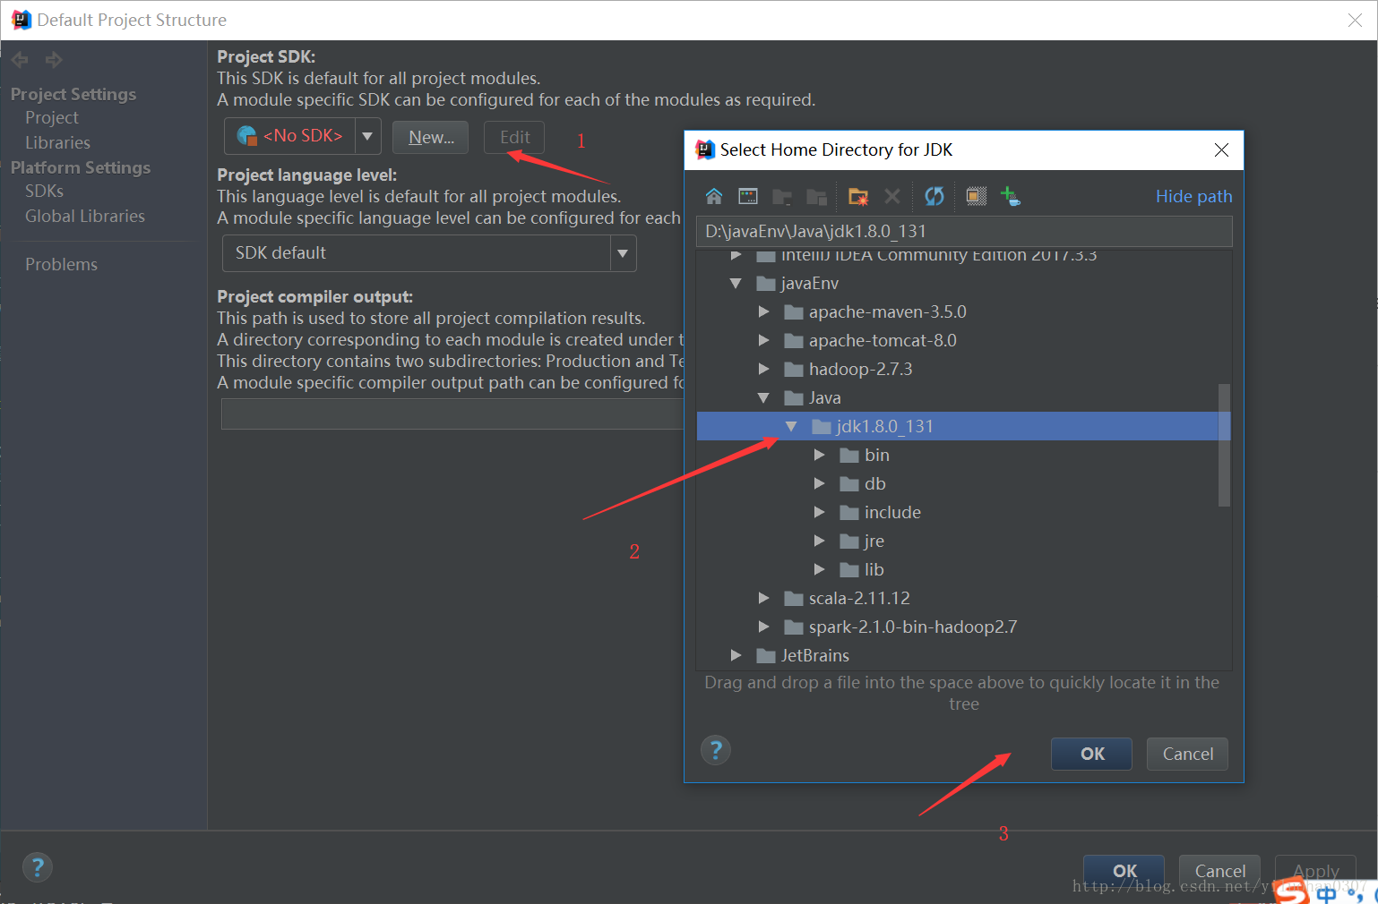Click the module directory toolbar icon
The height and width of the screenshot is (904, 1378).
click(x=816, y=196)
